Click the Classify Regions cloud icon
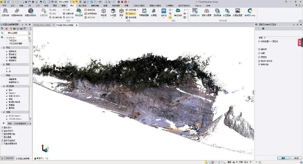This screenshot has width=303, height=164. pyautogui.click(x=79, y=11)
